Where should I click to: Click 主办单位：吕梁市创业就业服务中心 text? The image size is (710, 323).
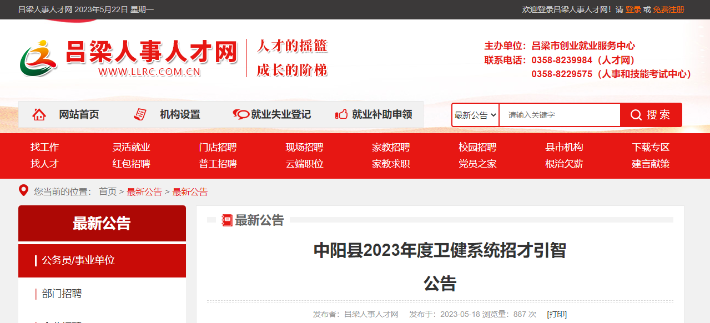click(560, 46)
